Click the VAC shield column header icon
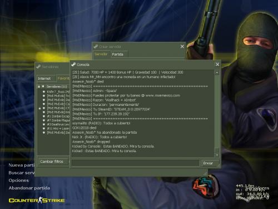 point(43,86)
